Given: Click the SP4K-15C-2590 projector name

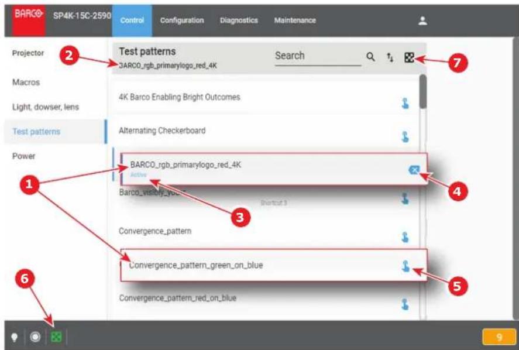Looking at the screenshot, I should coord(82,16).
